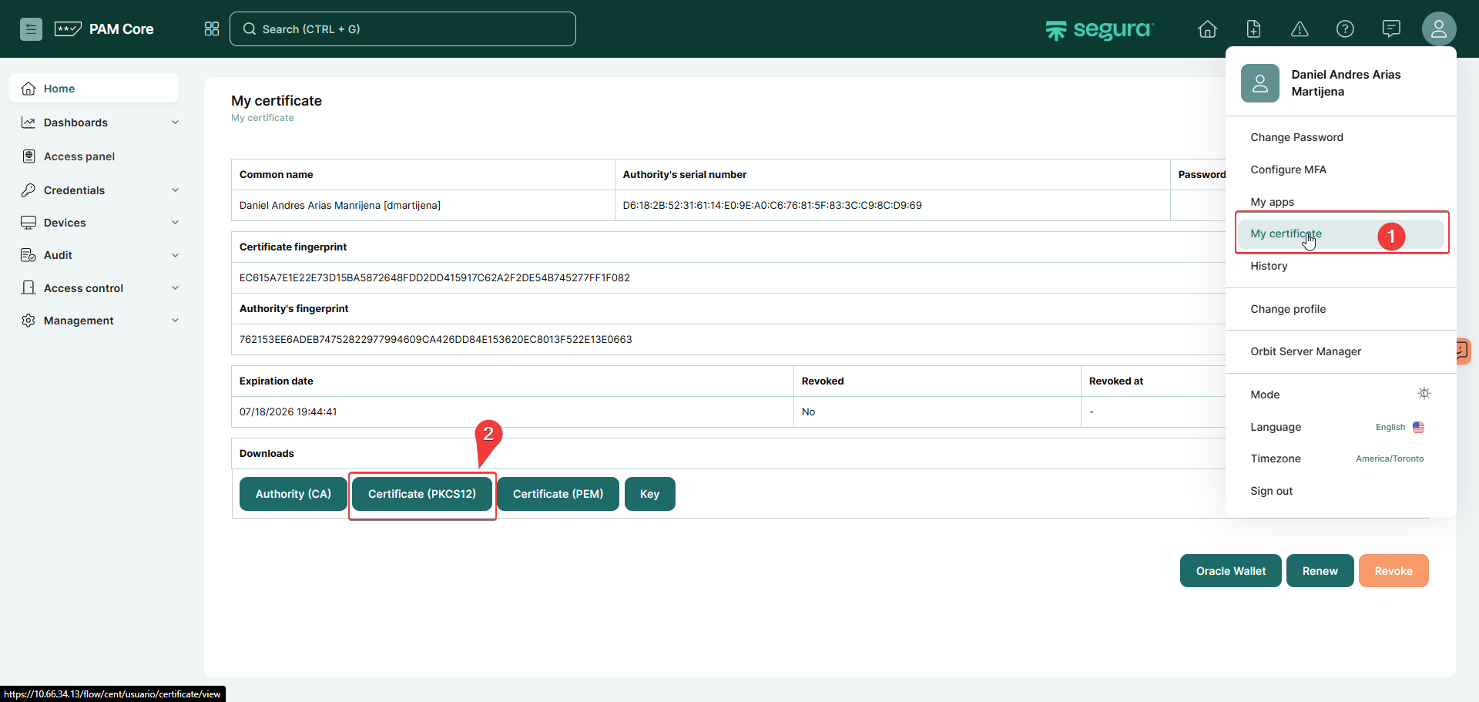The image size is (1479, 702).
Task: Change Timezone America/Toronto setting
Action: click(1389, 458)
